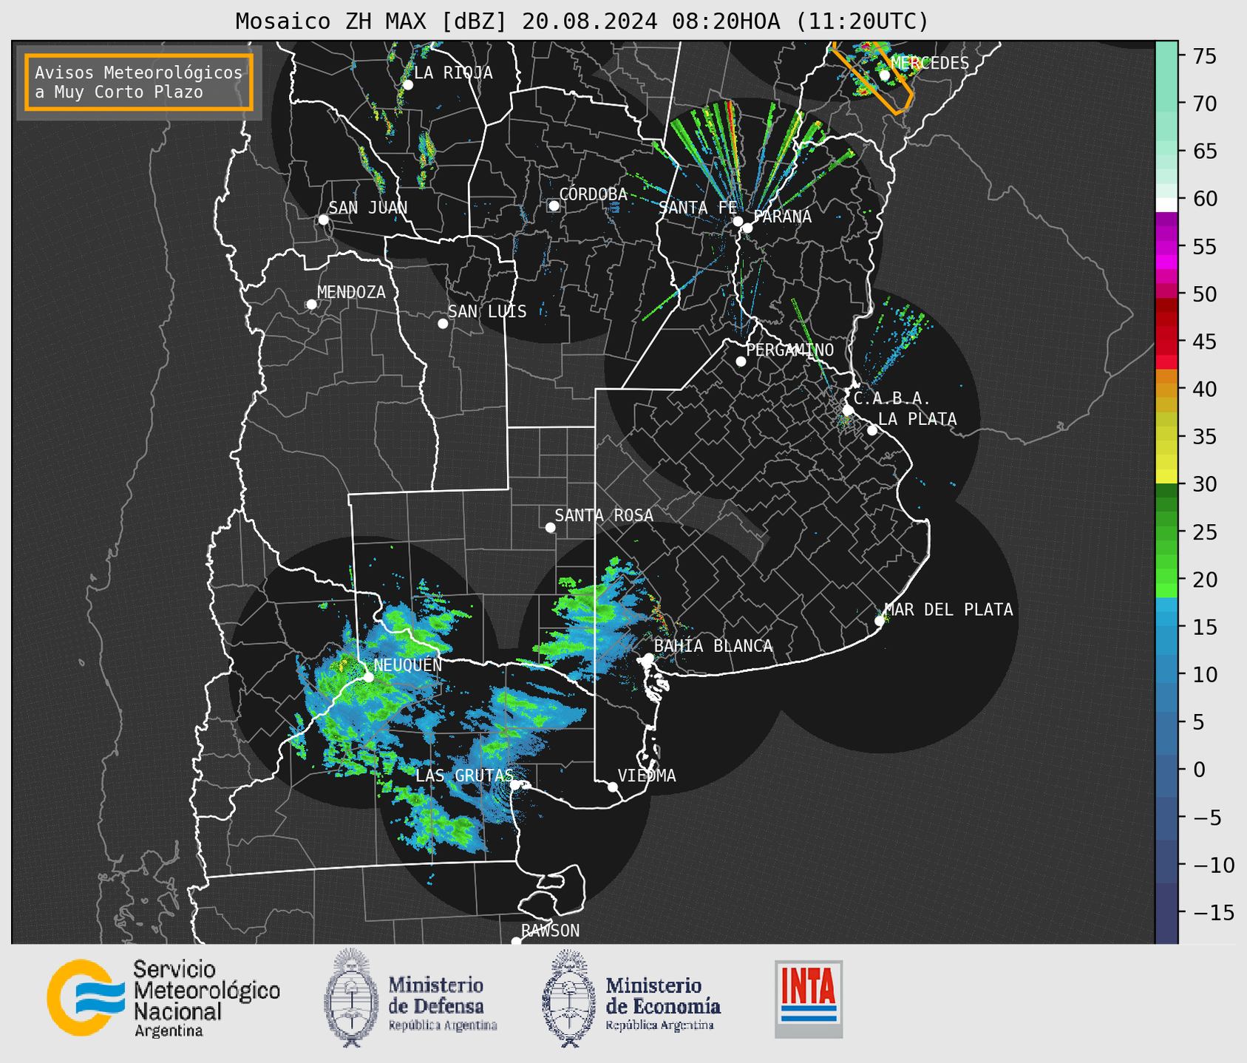Click the 75 dBZ value on color scale
The image size is (1247, 1063).
click(x=1205, y=56)
